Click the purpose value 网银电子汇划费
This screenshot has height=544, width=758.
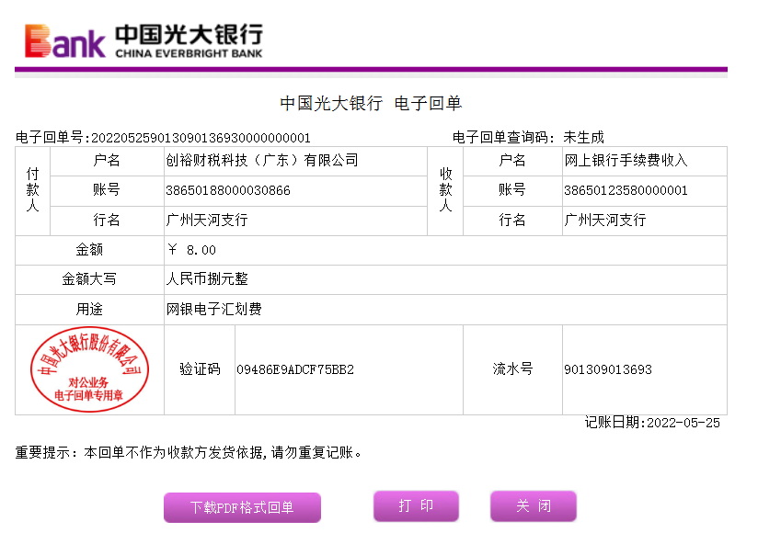pos(213,310)
